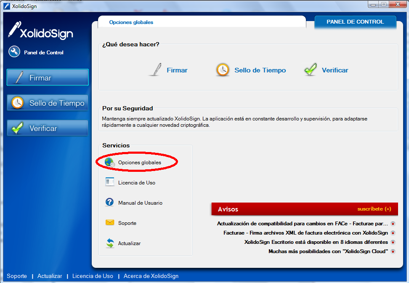409x283 pixels.
Task: Click the wrench Panel de Control icon in the sidebar
Action: tap(14, 52)
